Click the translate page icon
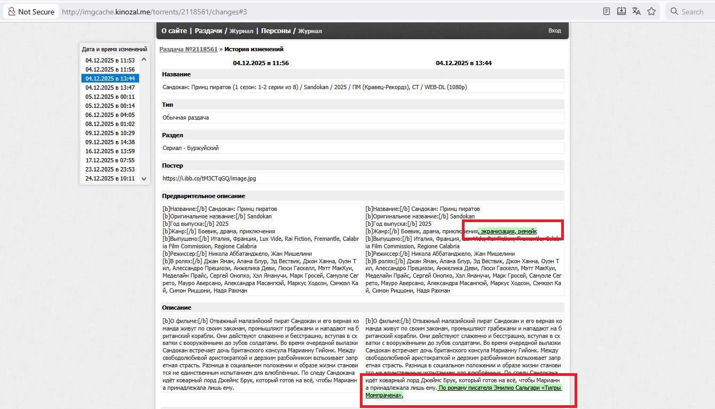The width and height of the screenshot is (715, 409). point(637,11)
